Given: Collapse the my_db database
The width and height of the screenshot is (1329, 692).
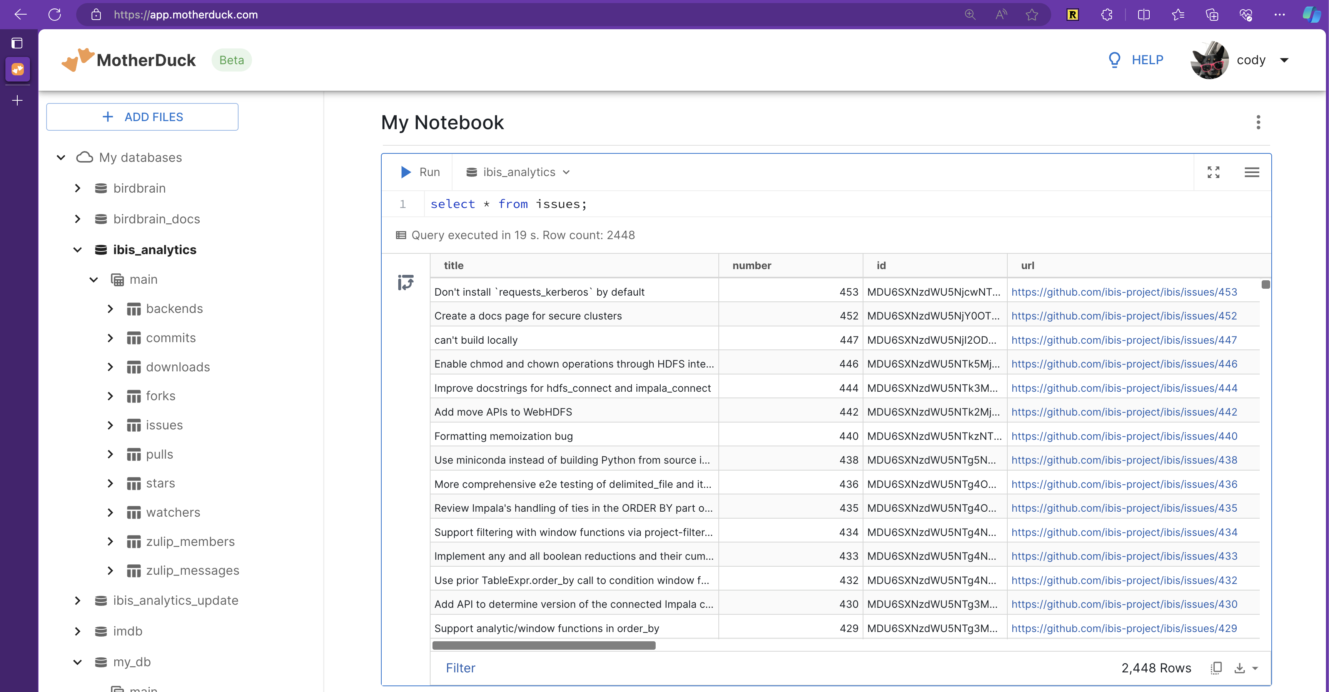Looking at the screenshot, I should [77, 662].
